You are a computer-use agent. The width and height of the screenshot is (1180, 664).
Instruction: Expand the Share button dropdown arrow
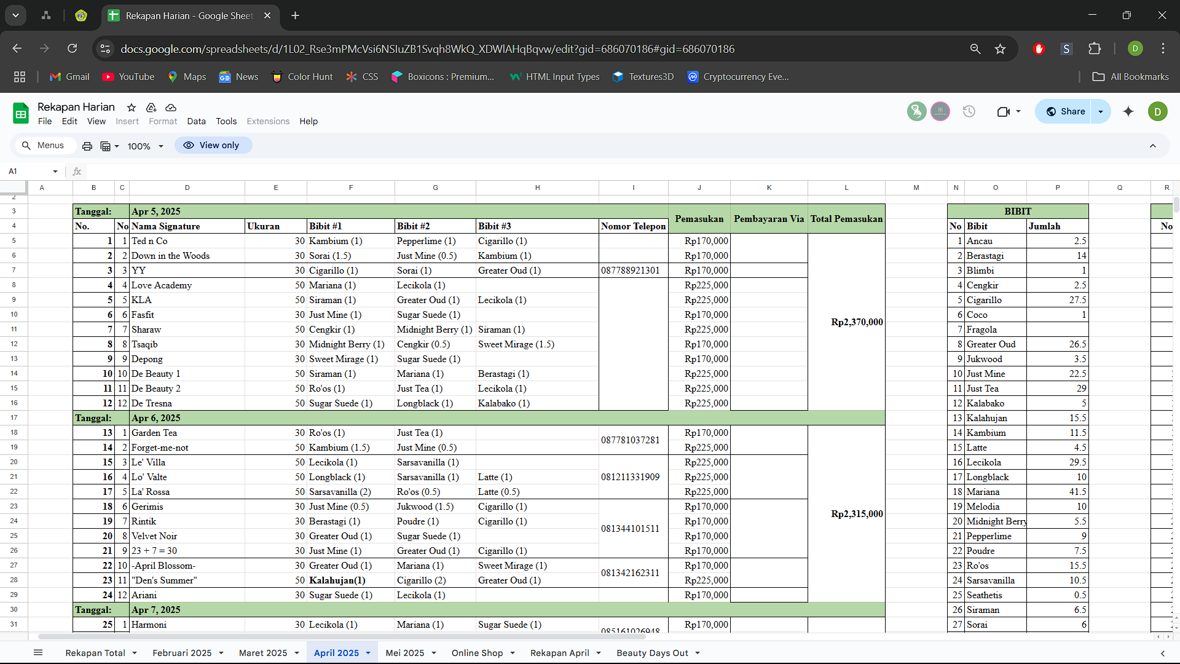(x=1101, y=112)
